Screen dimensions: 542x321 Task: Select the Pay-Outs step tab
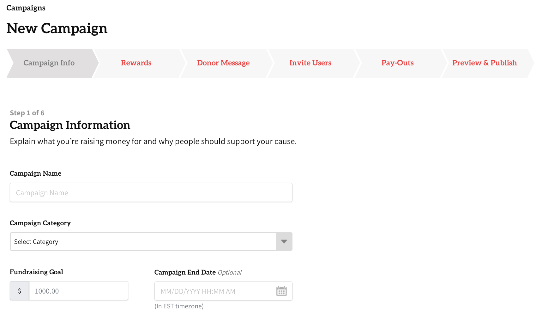pyautogui.click(x=397, y=63)
